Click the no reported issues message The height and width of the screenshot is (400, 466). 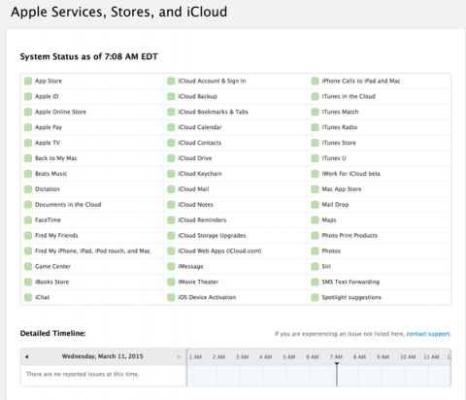(x=83, y=374)
